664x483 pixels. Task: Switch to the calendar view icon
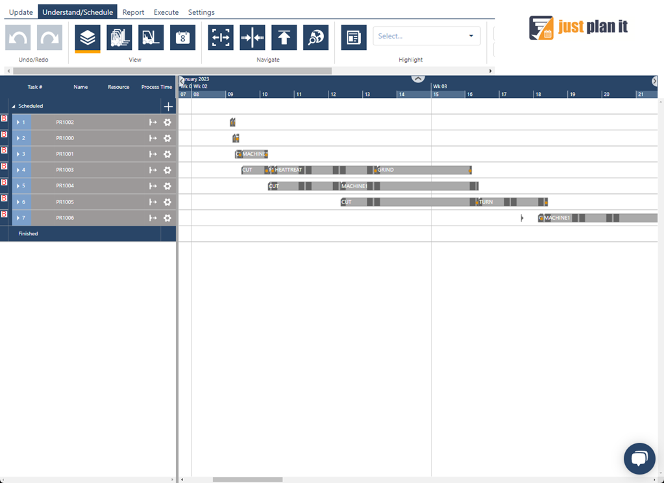tap(182, 38)
